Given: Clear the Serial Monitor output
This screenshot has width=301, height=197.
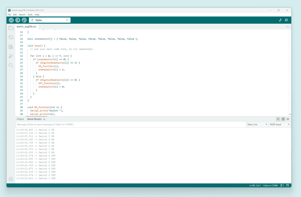Looking at the screenshot, I should coord(288,119).
